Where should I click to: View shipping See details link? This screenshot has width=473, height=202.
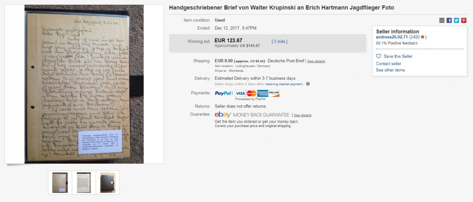(316, 61)
